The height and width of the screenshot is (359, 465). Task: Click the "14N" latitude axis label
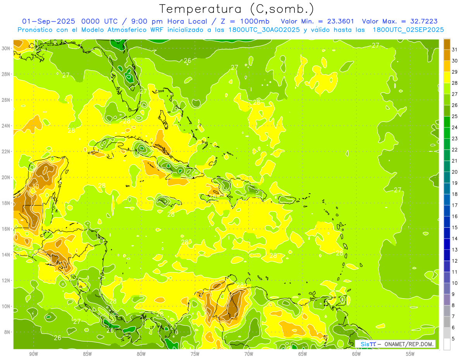(6, 254)
